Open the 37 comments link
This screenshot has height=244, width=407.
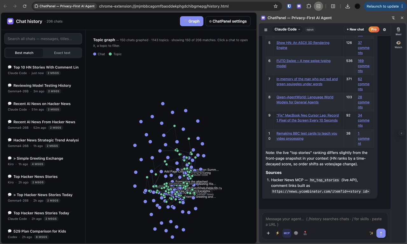[363, 48]
